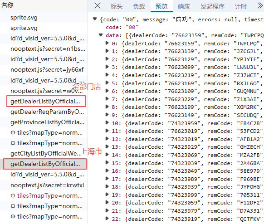Screen dimensions: 264x224
Task: Select request nooptext.js?secret=krwtxl
Action: [x=44, y=185]
